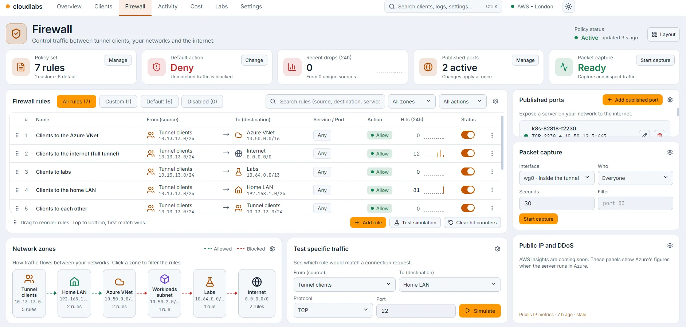Toggle the light/dark theme sun icon
The width and height of the screenshot is (686, 327).
pyautogui.click(x=569, y=7)
